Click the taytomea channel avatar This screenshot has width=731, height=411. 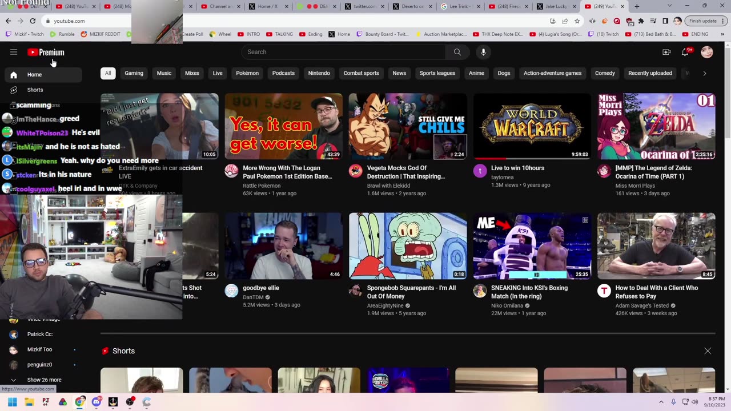(x=480, y=171)
